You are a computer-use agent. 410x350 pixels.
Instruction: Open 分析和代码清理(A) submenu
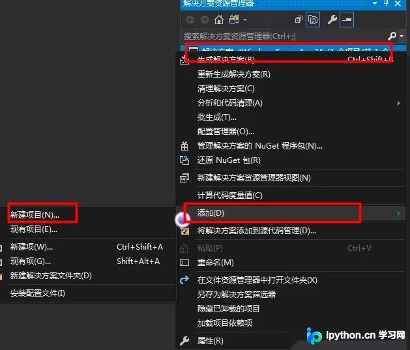(x=230, y=103)
